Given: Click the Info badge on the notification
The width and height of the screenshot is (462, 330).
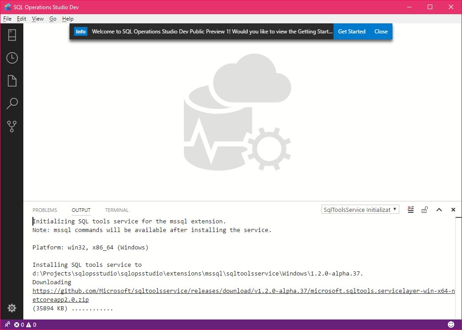Looking at the screenshot, I should [x=81, y=32].
